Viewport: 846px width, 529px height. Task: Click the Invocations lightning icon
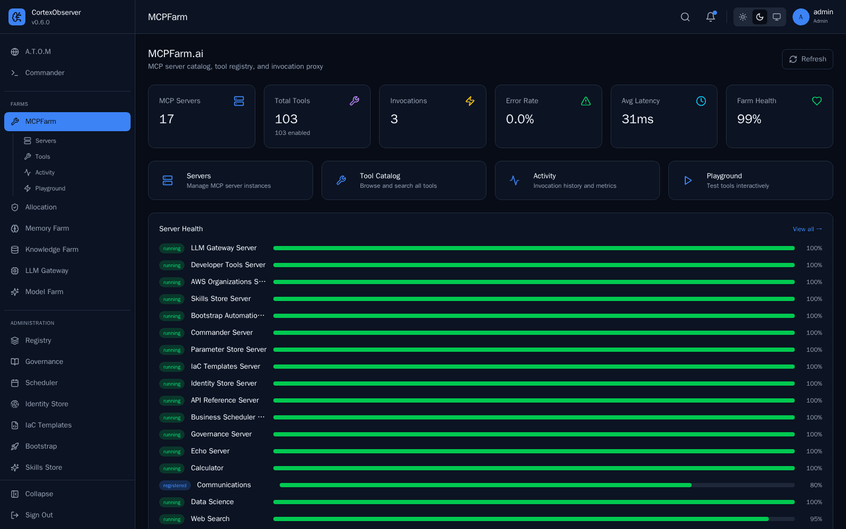pyautogui.click(x=470, y=101)
